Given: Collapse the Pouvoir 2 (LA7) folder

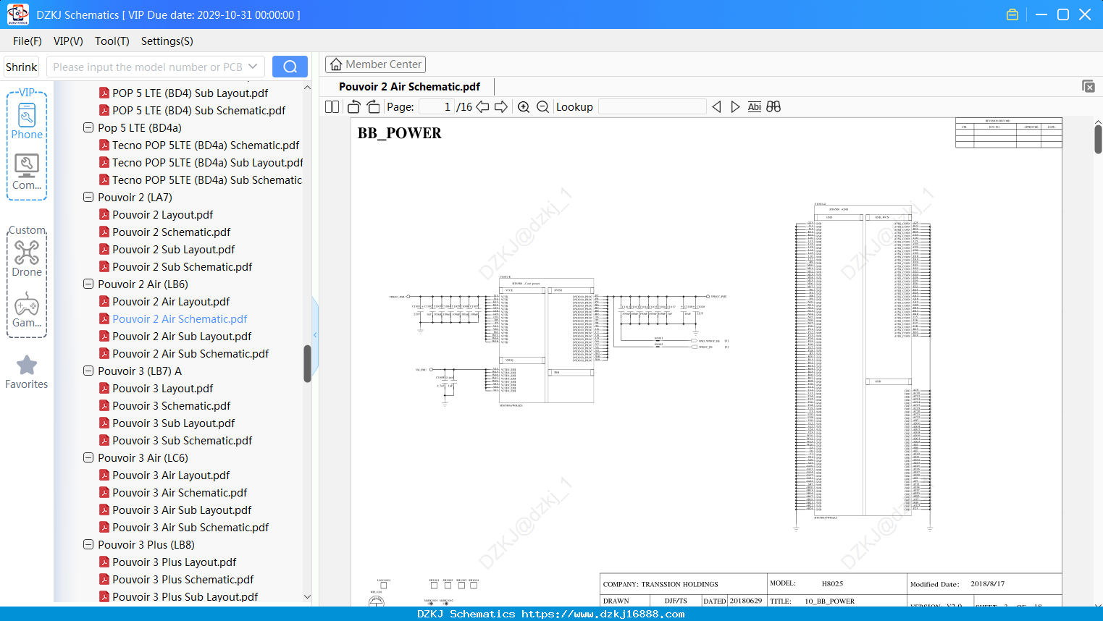Looking at the screenshot, I should pos(88,197).
